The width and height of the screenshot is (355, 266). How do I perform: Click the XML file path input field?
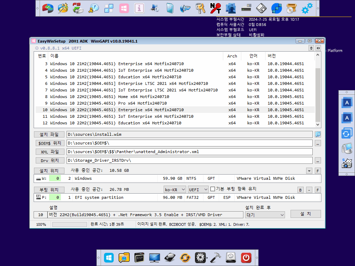click(x=190, y=152)
